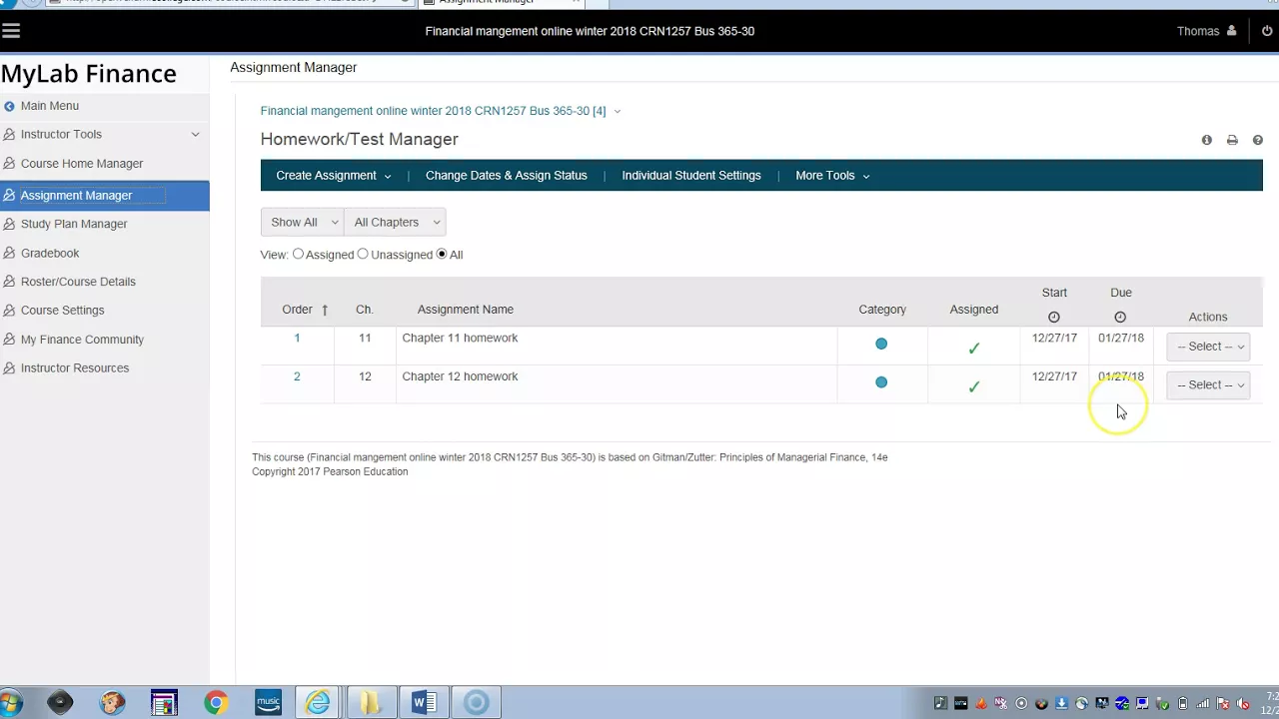Click Chapter 11 homework category dot
1279x719 pixels.
click(881, 345)
